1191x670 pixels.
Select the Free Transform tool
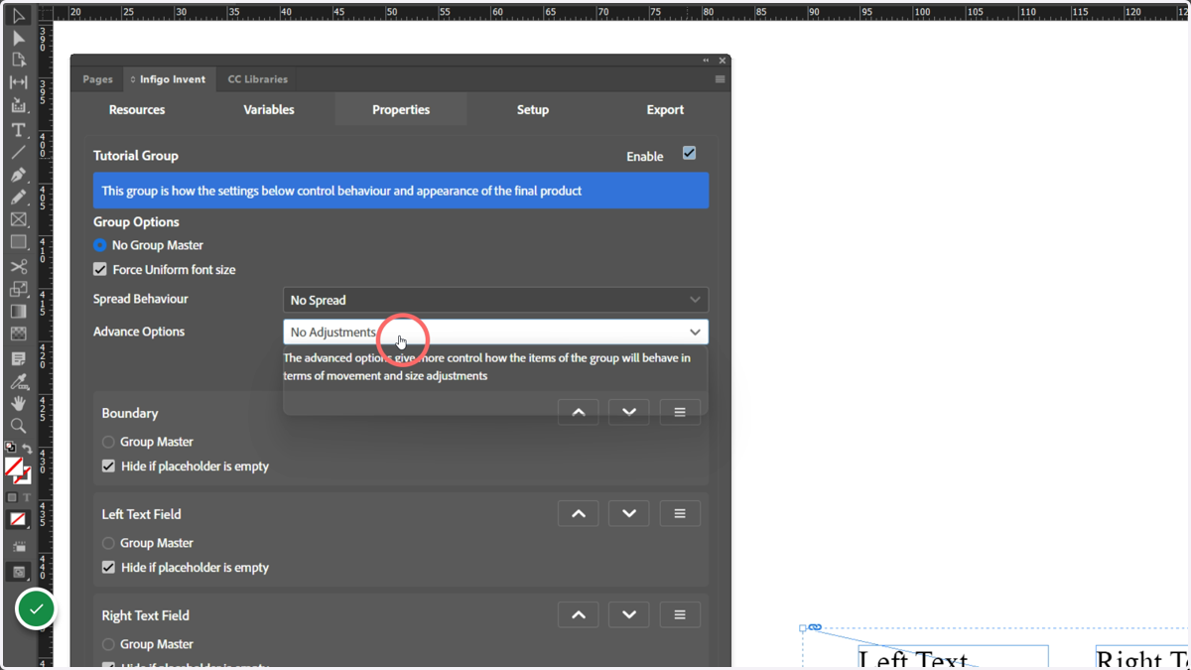tap(18, 289)
